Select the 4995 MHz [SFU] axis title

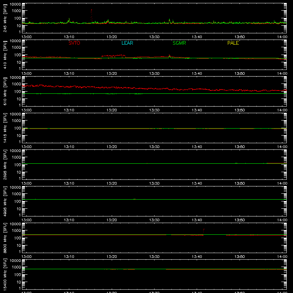[5, 201]
